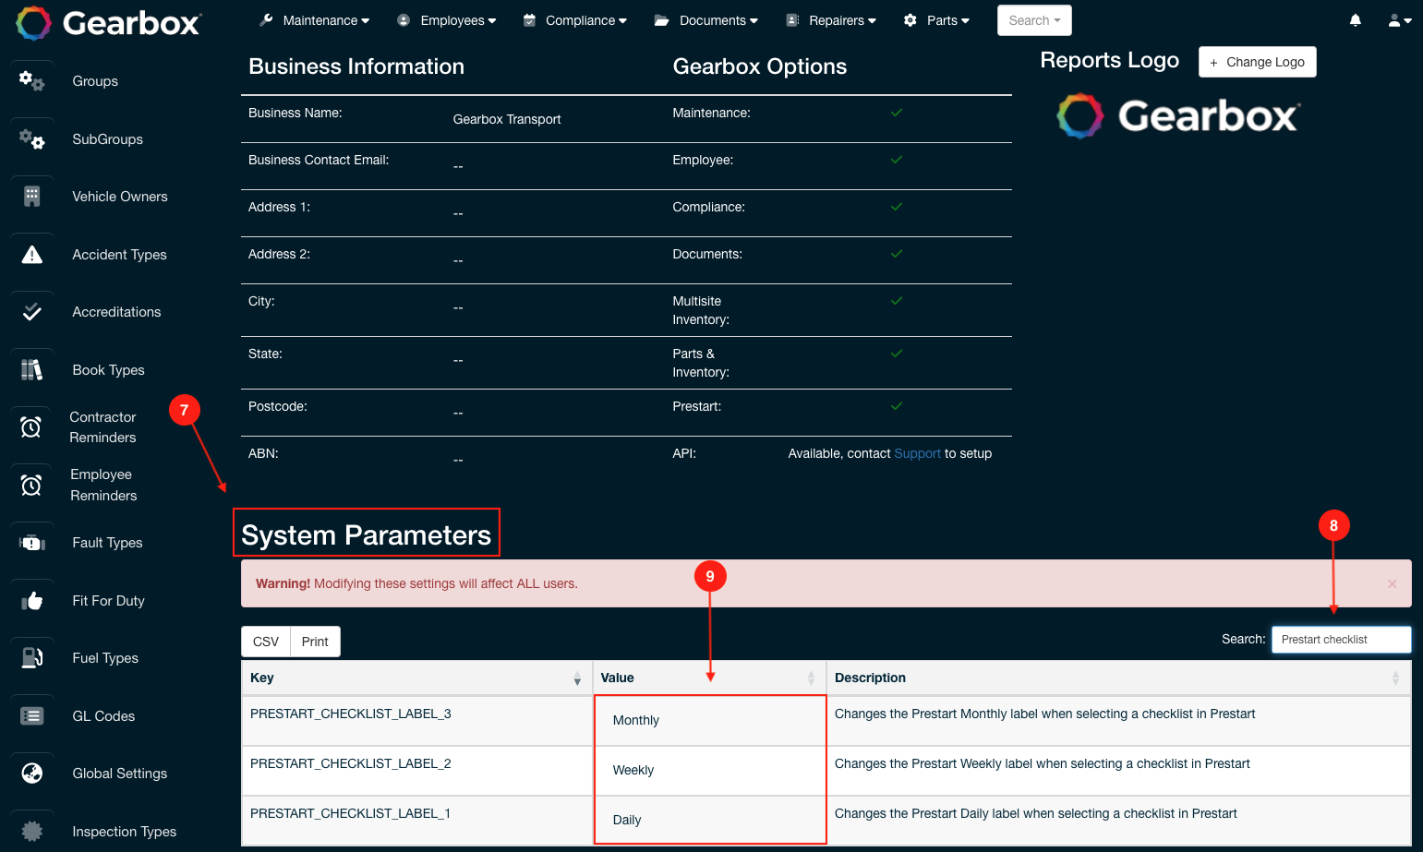Click the Book Types books icon

pyautogui.click(x=32, y=370)
